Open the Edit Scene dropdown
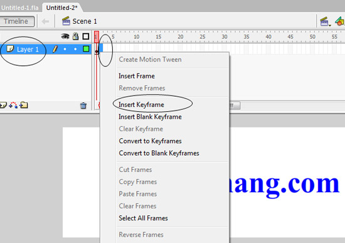345x243 pixels. point(325,21)
